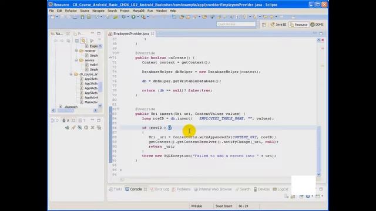Collapse the service folder
The image size is (376, 211).
coord(76,60)
